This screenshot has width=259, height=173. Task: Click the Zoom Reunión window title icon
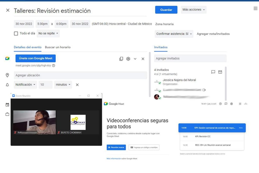14,95
